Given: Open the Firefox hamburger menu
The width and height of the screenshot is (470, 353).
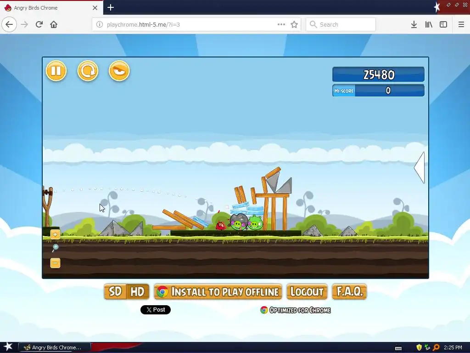Looking at the screenshot, I should coord(461,24).
